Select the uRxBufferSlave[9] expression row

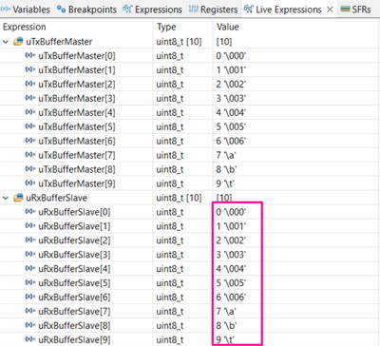tap(74, 340)
